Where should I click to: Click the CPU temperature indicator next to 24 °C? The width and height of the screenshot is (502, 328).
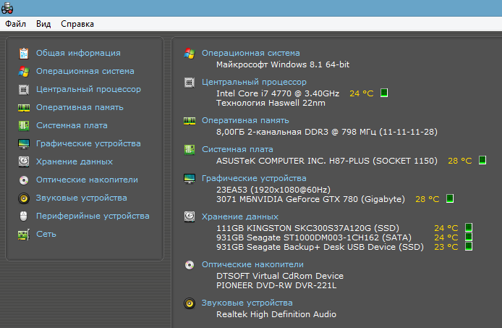click(x=384, y=93)
